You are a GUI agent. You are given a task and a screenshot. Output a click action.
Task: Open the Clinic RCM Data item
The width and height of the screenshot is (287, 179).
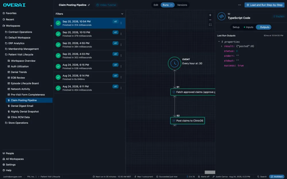coord(18,117)
